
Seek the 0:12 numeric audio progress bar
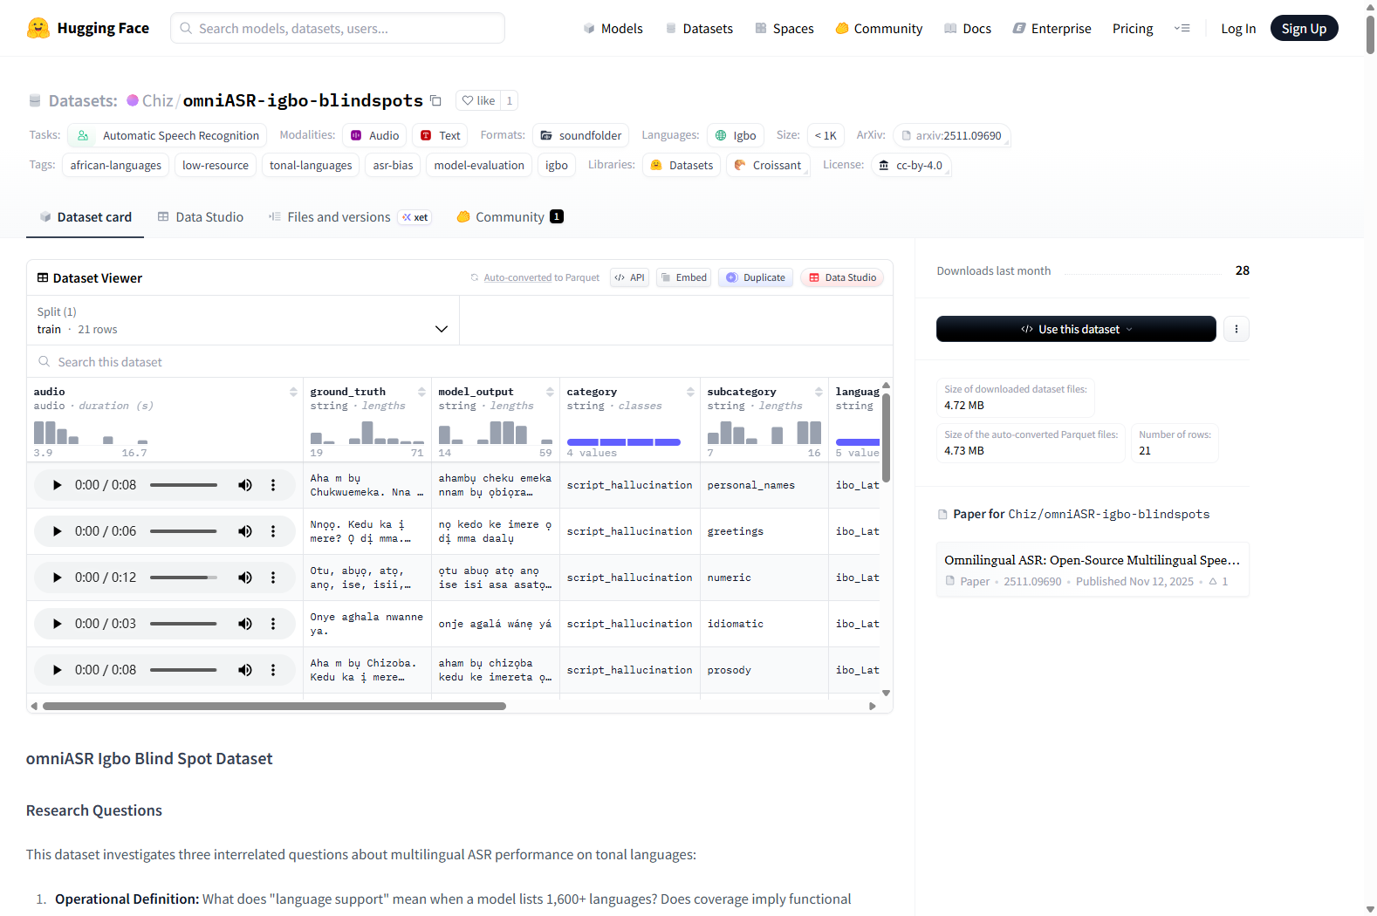click(x=183, y=578)
